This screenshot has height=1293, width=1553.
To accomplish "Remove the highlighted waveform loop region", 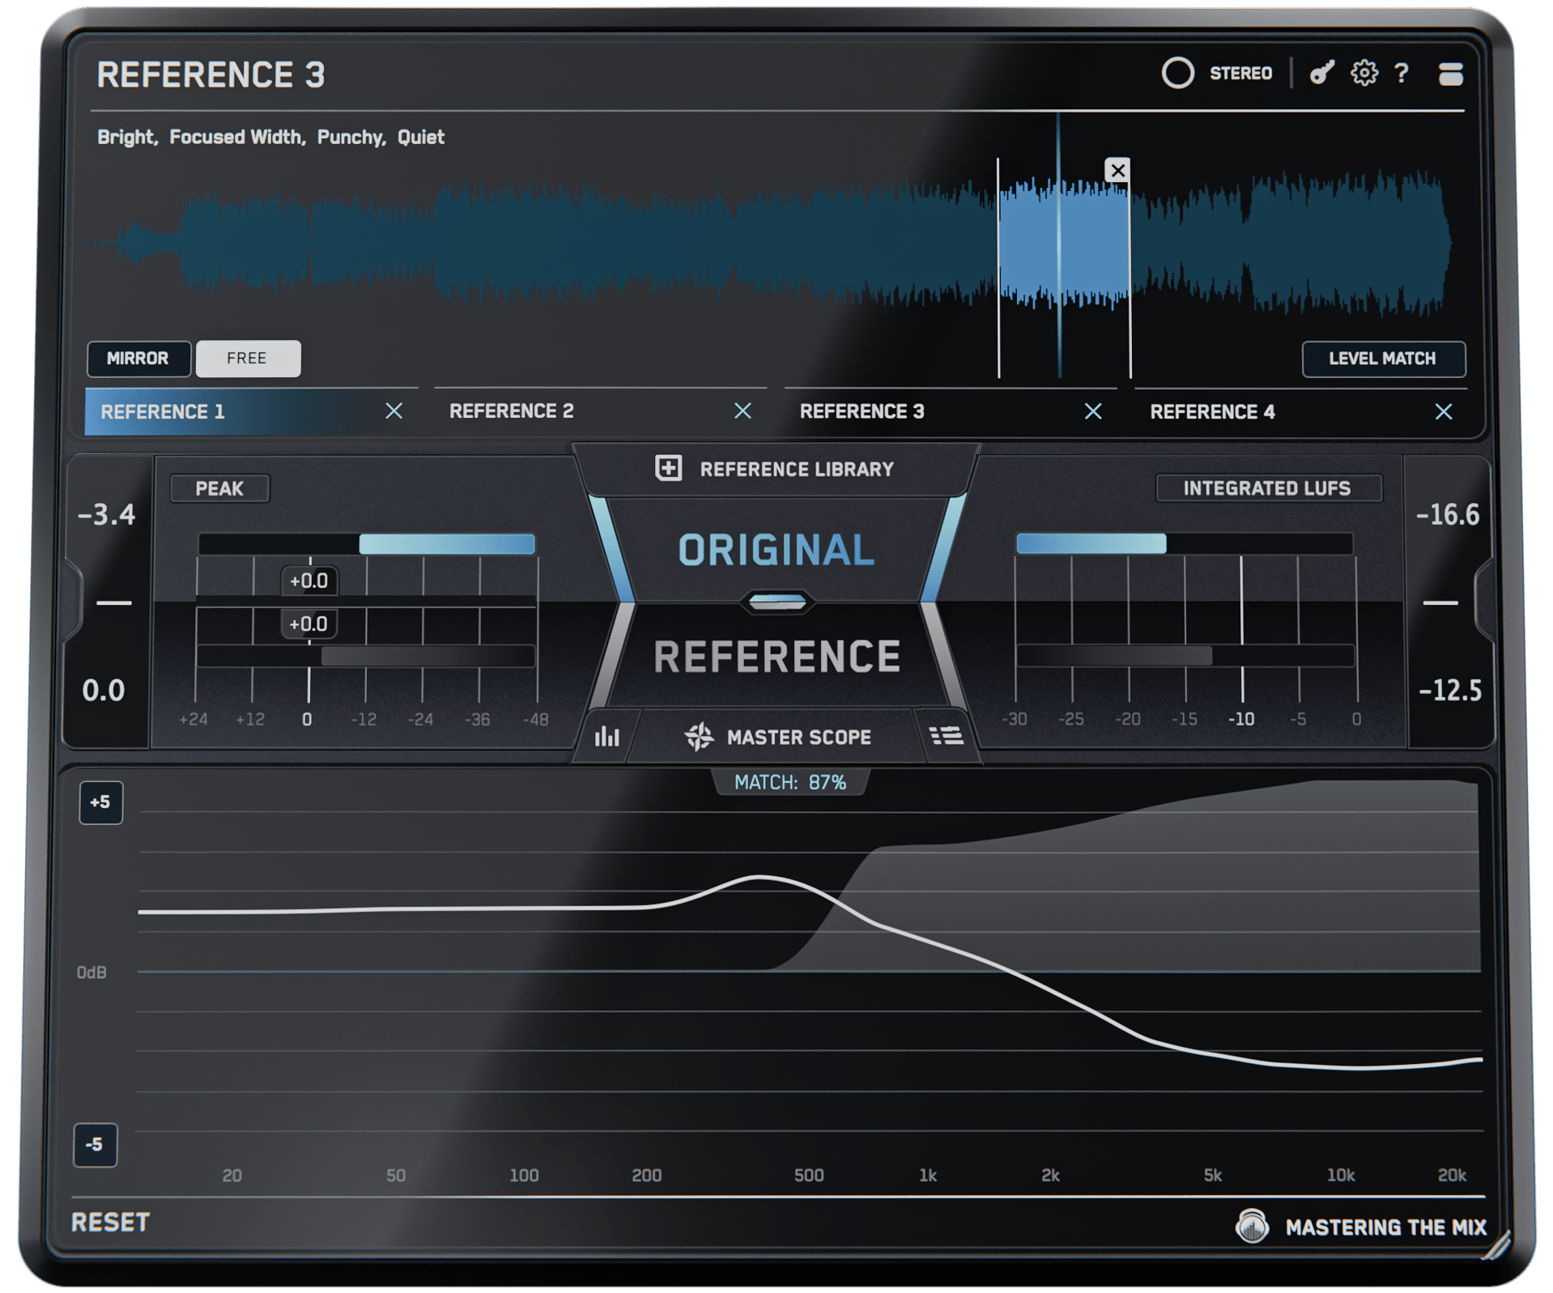I will pos(1117,170).
